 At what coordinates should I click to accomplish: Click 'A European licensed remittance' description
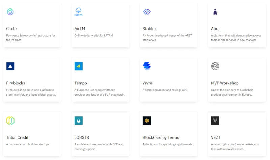tap(100, 92)
